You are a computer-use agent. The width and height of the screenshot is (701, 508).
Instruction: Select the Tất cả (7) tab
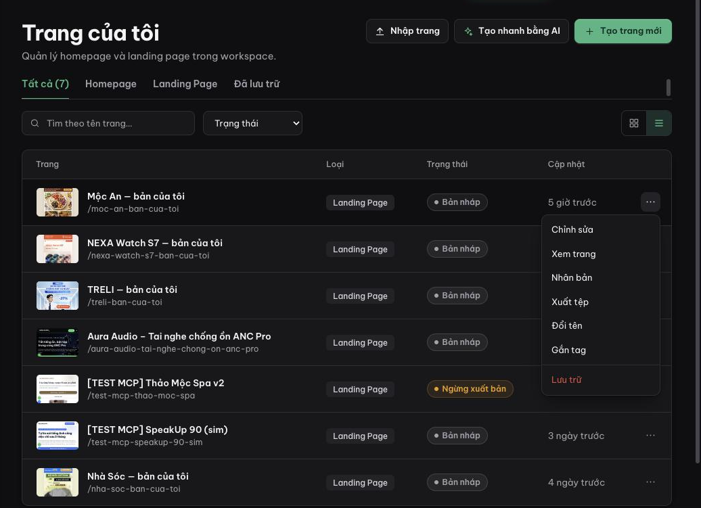pyautogui.click(x=45, y=84)
